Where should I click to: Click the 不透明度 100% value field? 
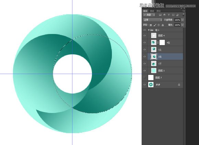[177, 20]
